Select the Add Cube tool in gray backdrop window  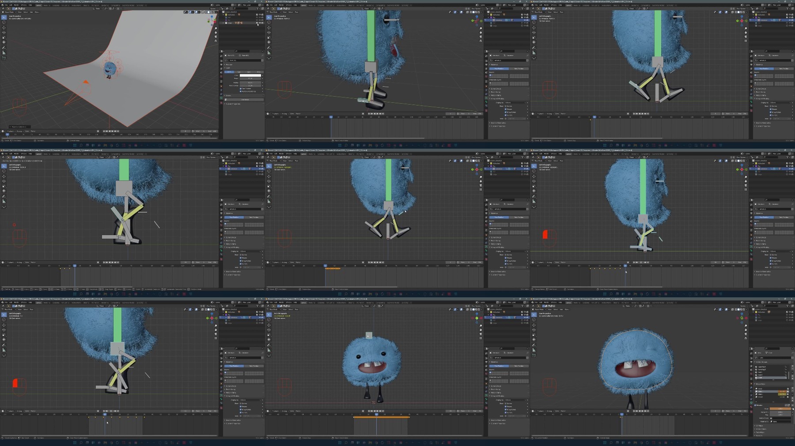(4, 58)
